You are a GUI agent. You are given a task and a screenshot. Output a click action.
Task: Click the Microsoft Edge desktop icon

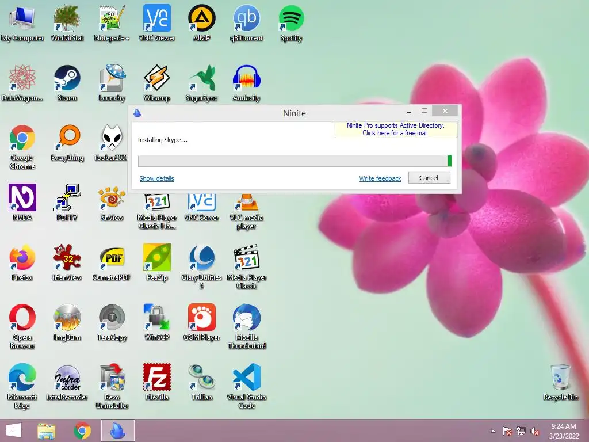pos(22,386)
